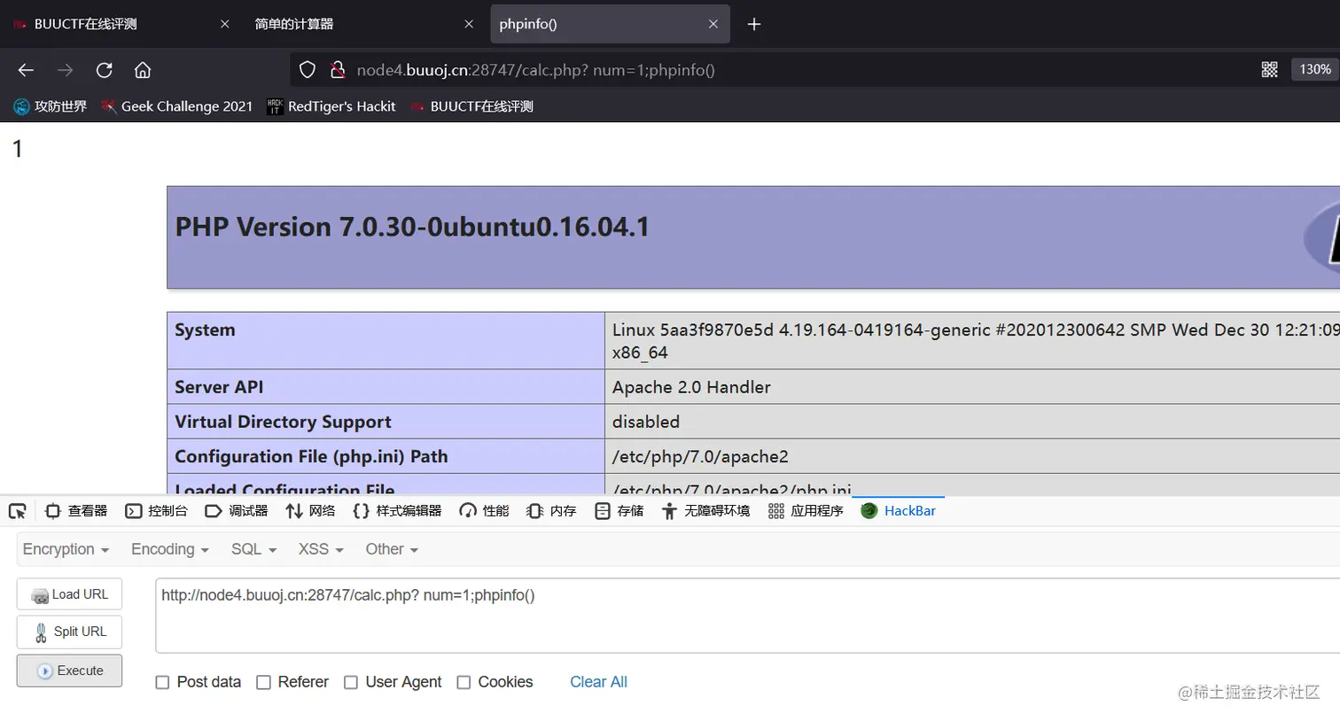Viewport: 1340px width, 721px height.
Task: Open the 无障碍环境 accessibility panel
Action: click(x=706, y=511)
